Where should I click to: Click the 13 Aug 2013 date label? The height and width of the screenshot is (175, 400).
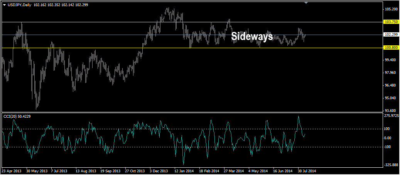tap(86, 171)
